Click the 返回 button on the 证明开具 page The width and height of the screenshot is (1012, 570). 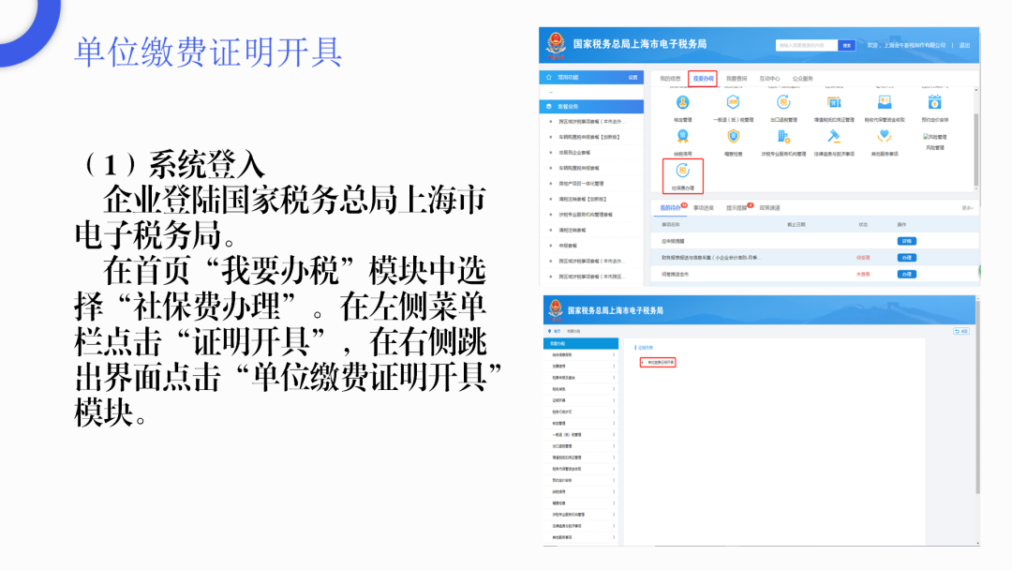[x=961, y=331]
